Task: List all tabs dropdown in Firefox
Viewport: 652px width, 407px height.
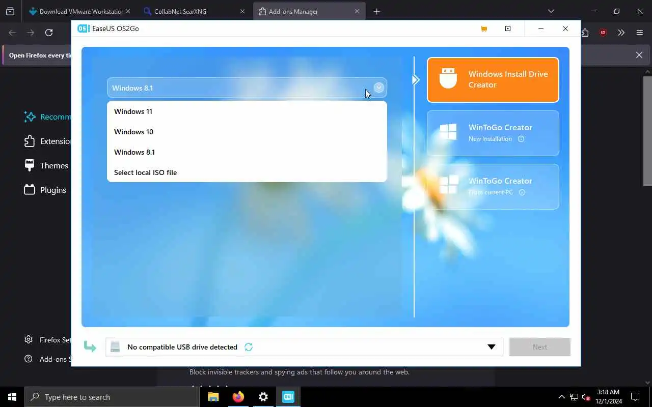Action: pos(551,11)
